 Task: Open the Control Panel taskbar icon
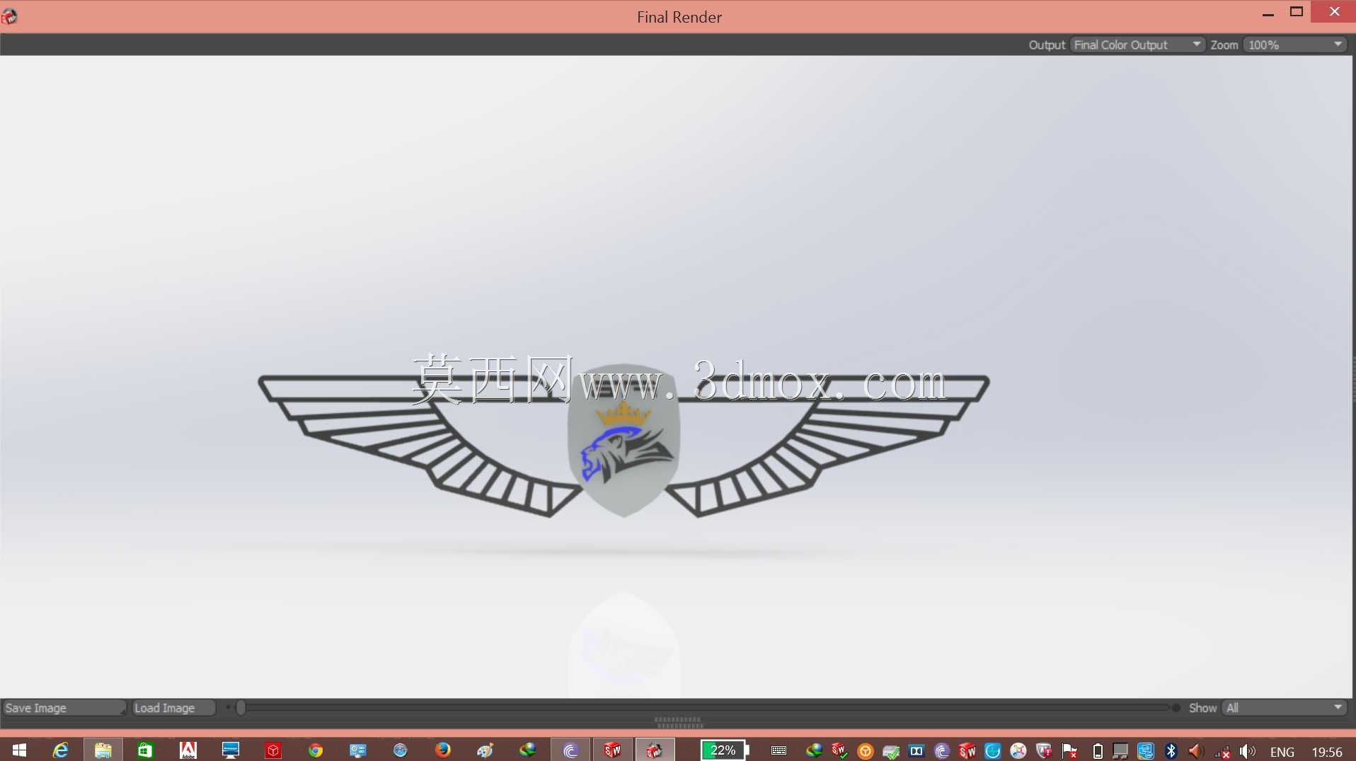(x=358, y=750)
